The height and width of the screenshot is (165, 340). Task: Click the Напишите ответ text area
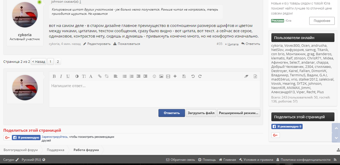click(x=154, y=94)
